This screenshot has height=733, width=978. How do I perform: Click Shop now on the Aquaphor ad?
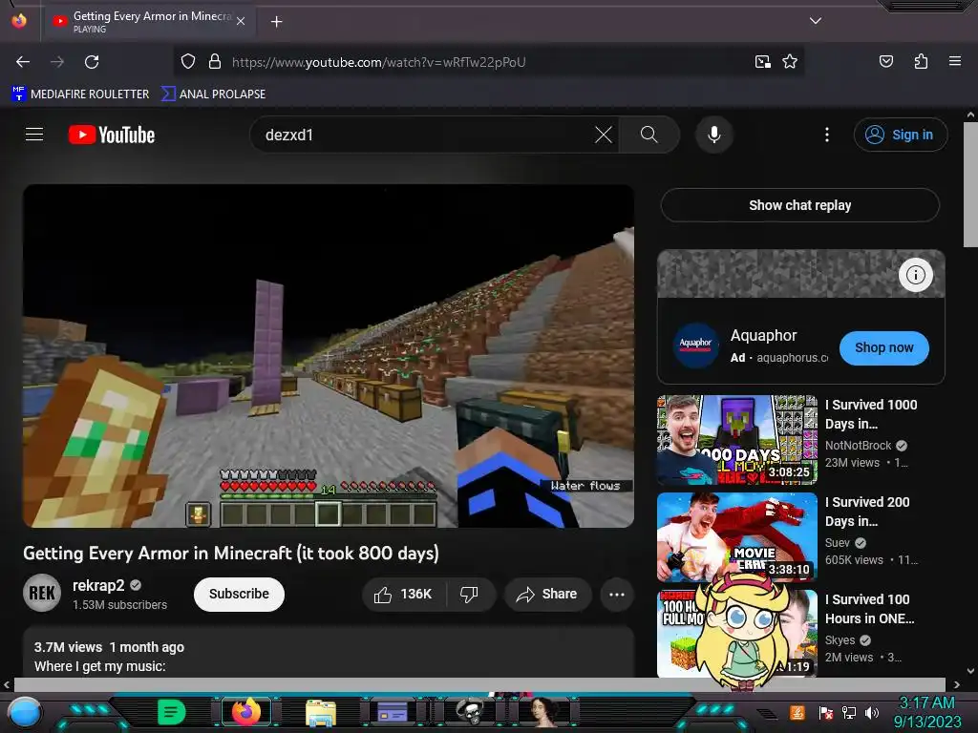(883, 347)
